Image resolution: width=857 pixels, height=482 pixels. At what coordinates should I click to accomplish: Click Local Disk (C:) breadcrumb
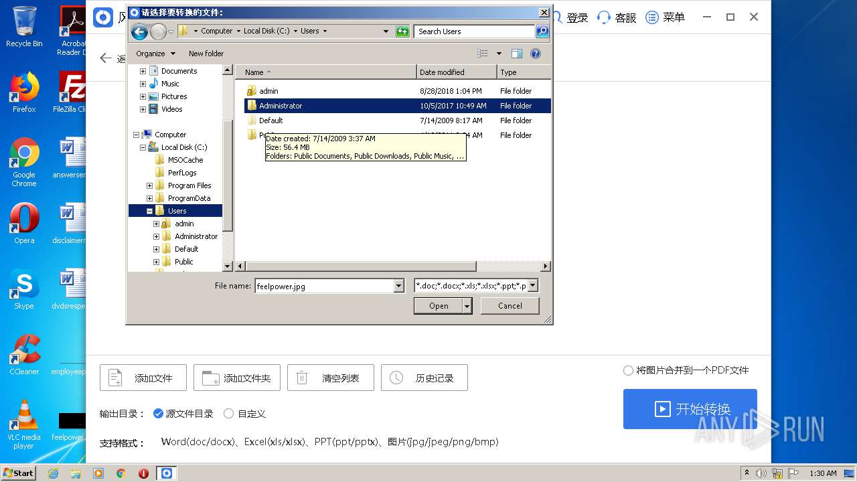tap(267, 31)
